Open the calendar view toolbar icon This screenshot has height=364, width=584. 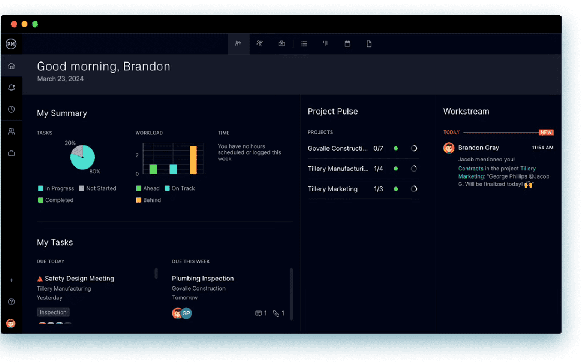[347, 44]
